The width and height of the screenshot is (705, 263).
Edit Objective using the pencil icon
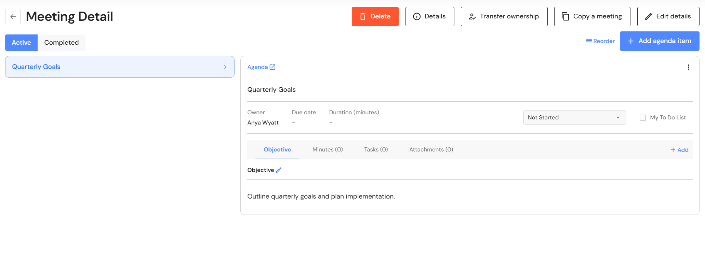279,170
